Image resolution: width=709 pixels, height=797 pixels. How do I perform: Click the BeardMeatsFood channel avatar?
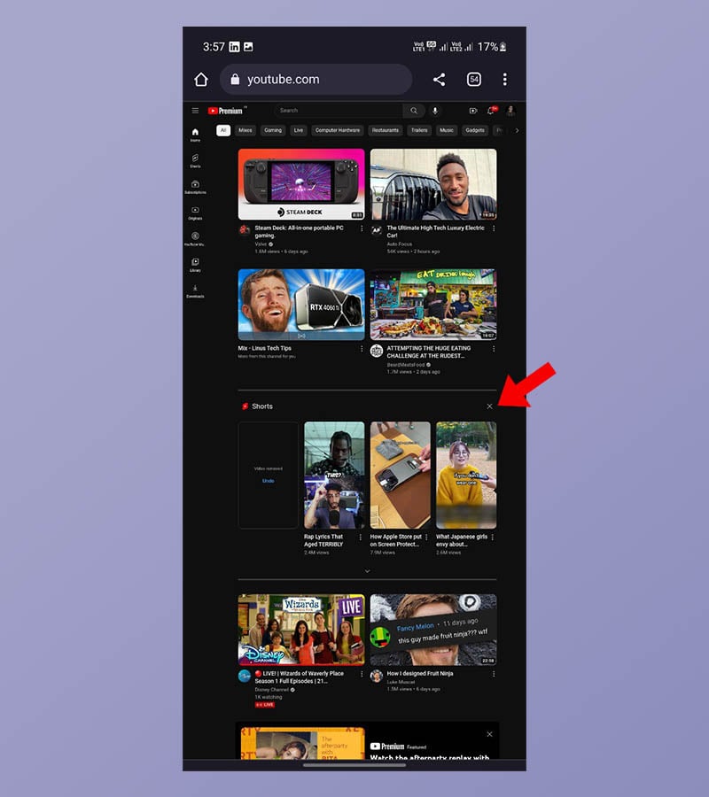coord(377,351)
